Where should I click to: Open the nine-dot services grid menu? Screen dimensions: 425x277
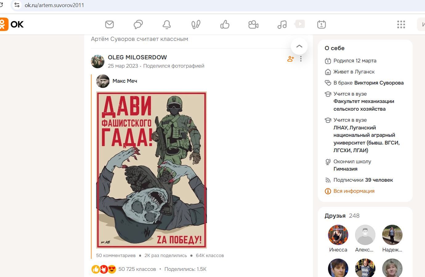click(x=401, y=24)
